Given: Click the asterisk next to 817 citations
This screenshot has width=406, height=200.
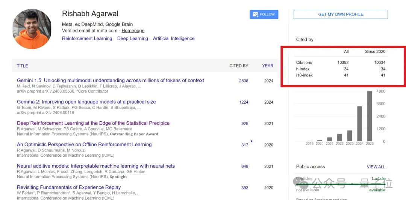Looking at the screenshot, I should (x=251, y=142).
